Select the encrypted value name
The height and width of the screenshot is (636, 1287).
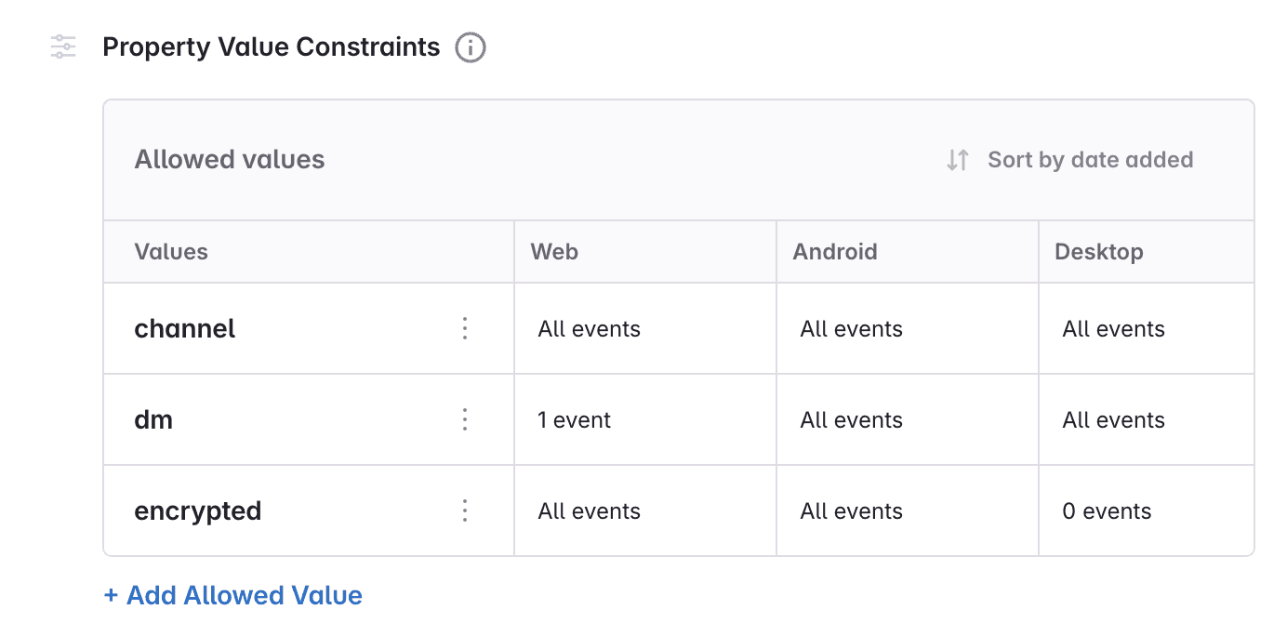[198, 511]
